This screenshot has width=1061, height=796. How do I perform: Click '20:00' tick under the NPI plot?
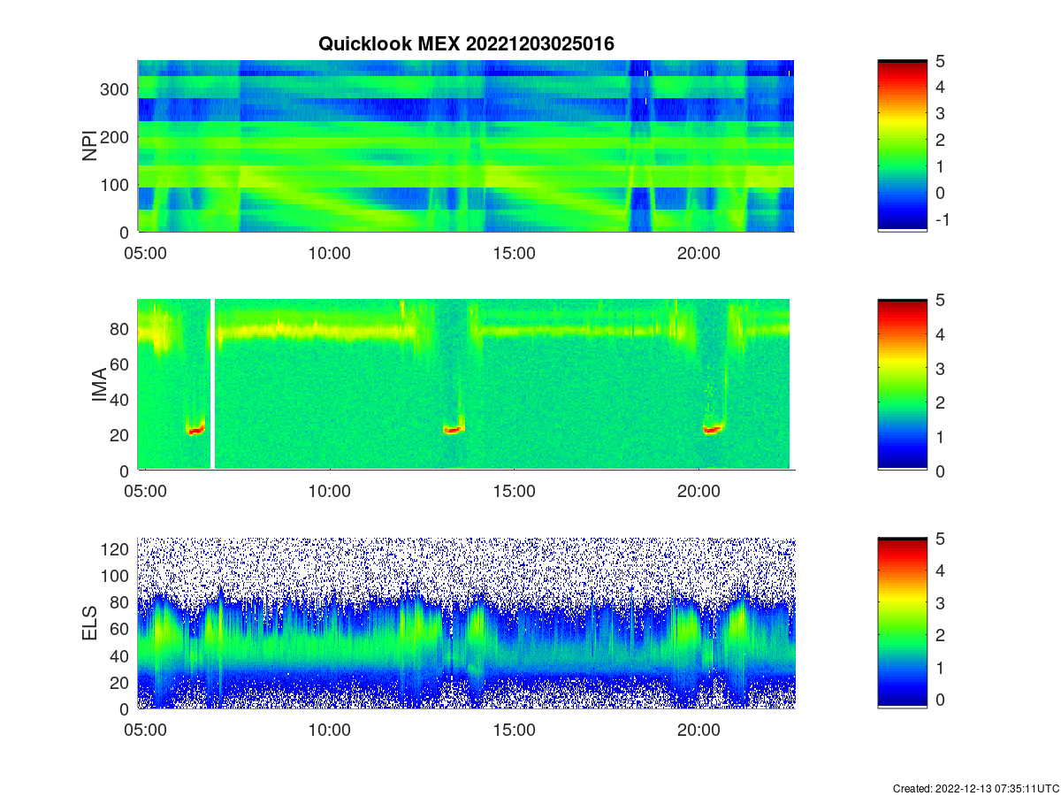[x=698, y=254]
